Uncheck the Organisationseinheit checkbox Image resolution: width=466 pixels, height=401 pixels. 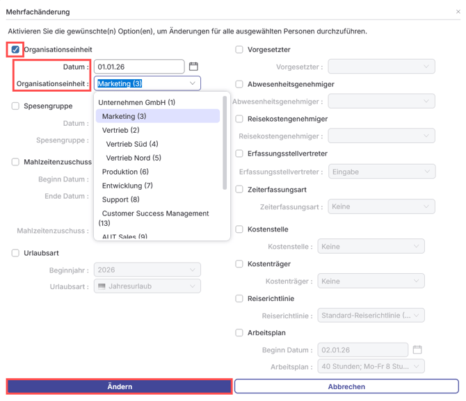click(15, 50)
